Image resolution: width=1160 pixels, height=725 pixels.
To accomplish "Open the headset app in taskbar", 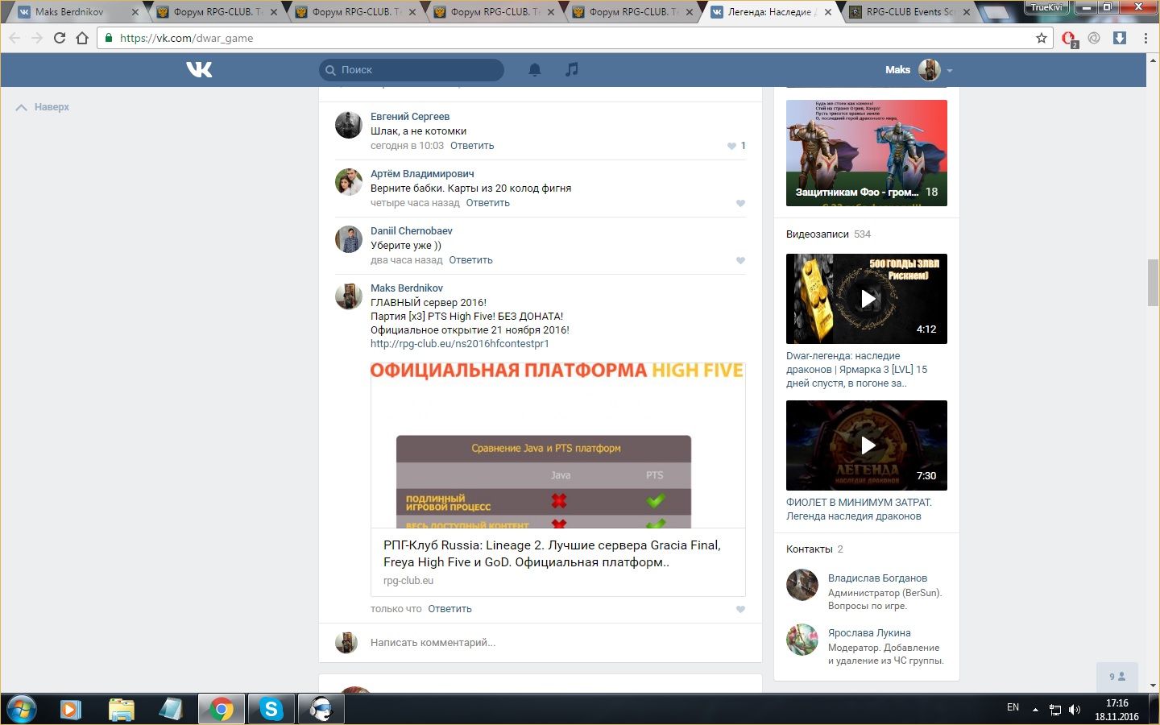I will (x=321, y=709).
